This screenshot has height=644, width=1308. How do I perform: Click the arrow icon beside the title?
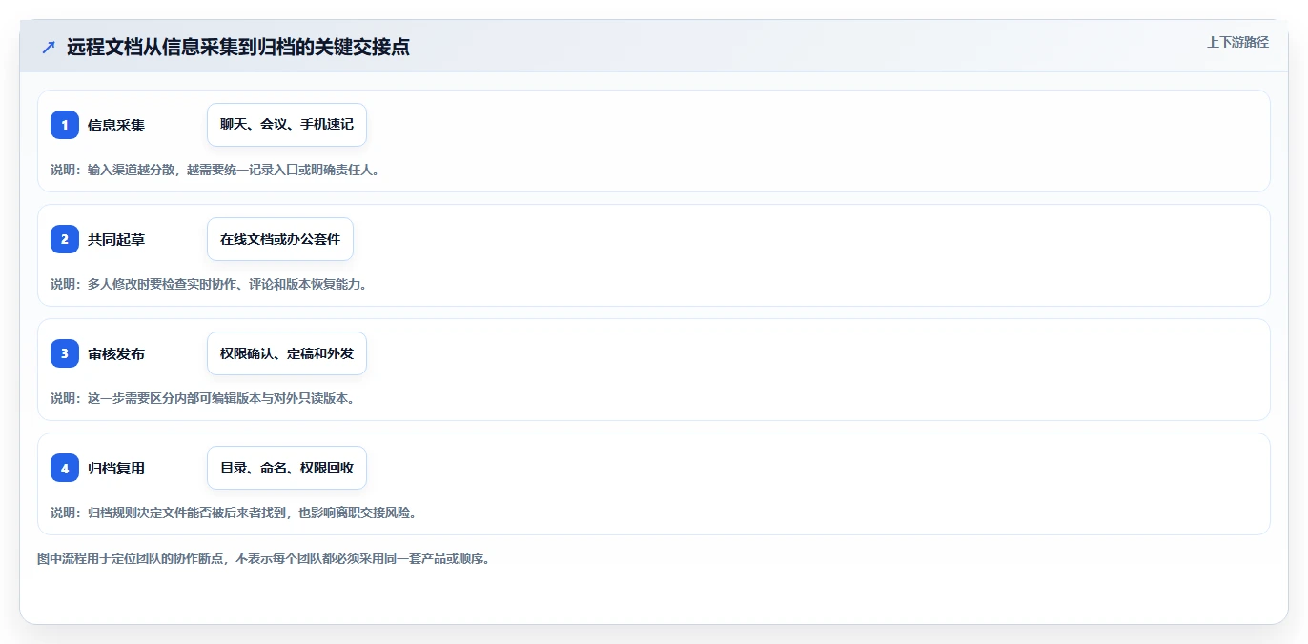pos(49,47)
